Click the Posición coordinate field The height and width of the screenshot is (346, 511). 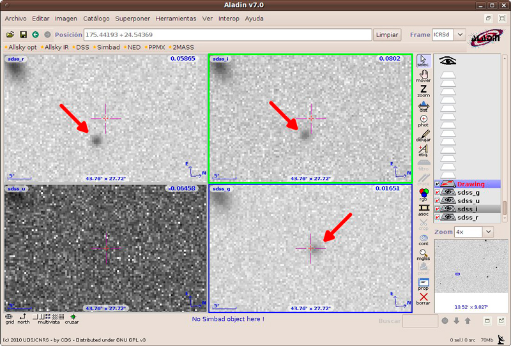[228, 34]
